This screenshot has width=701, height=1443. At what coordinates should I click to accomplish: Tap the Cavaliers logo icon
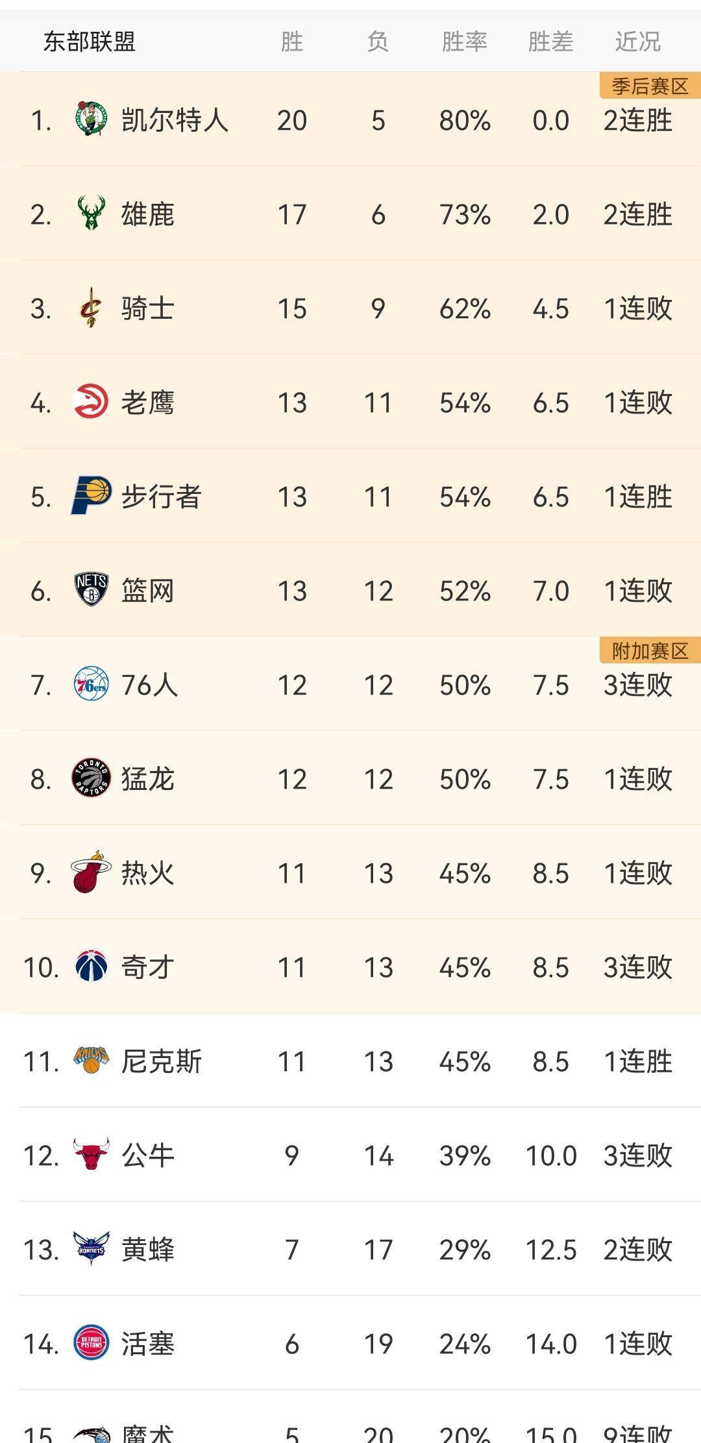click(91, 308)
